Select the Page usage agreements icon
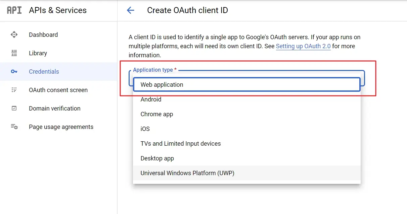 14,127
